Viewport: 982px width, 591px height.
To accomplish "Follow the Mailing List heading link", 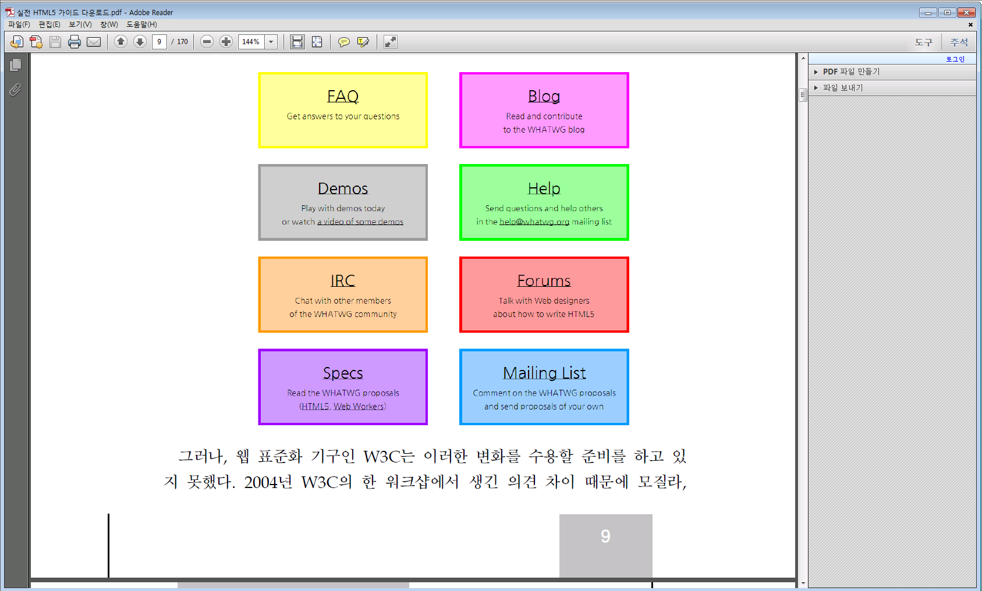I will (x=544, y=373).
